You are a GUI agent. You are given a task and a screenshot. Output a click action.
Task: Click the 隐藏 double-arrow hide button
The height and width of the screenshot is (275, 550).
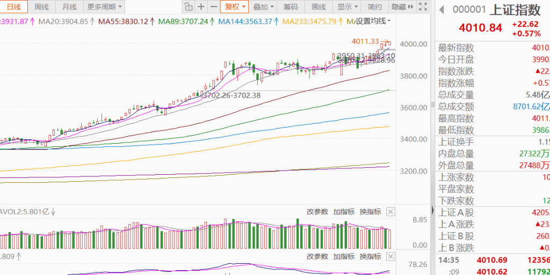click(x=402, y=7)
